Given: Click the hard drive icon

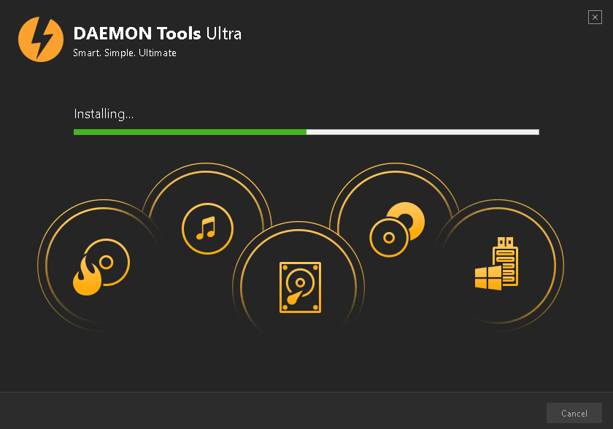Looking at the screenshot, I should click(x=300, y=287).
